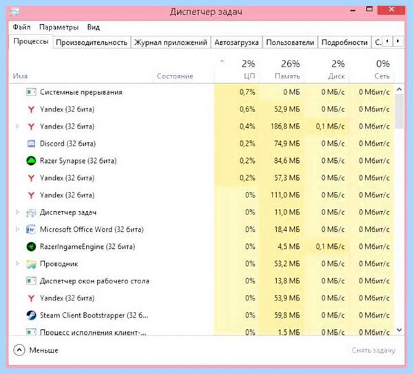Viewport: 413px width, 374px height.
Task: Select Microsoft Office Word (32 бита) text
Action: click(92, 230)
